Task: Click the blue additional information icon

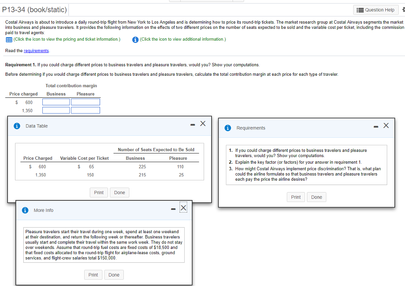Action: click(135, 39)
